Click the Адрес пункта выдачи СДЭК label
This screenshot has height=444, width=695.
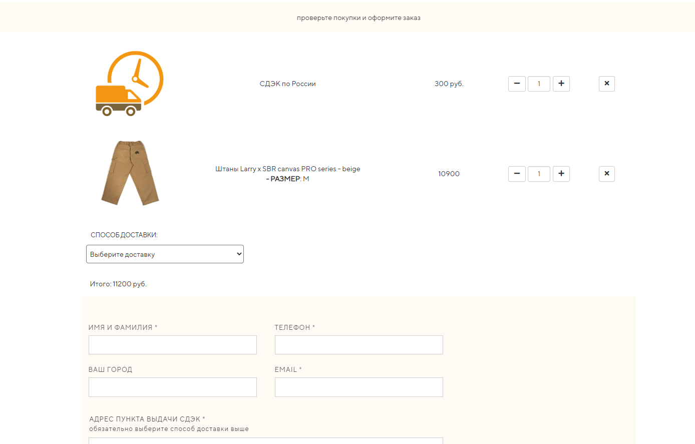coord(147,419)
